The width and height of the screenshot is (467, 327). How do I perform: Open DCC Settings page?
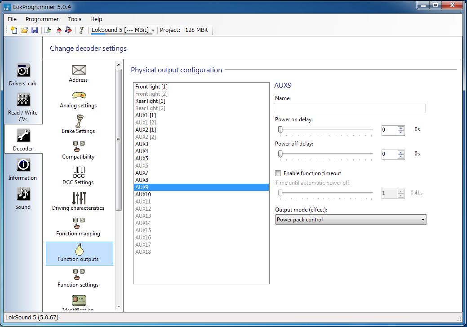coord(79,176)
